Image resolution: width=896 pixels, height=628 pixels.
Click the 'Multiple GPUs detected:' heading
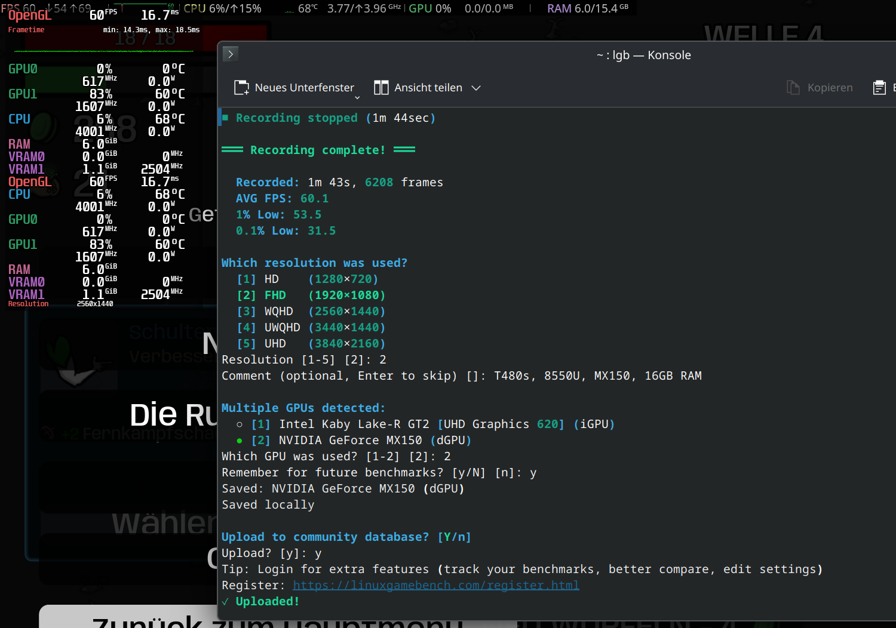pos(303,408)
